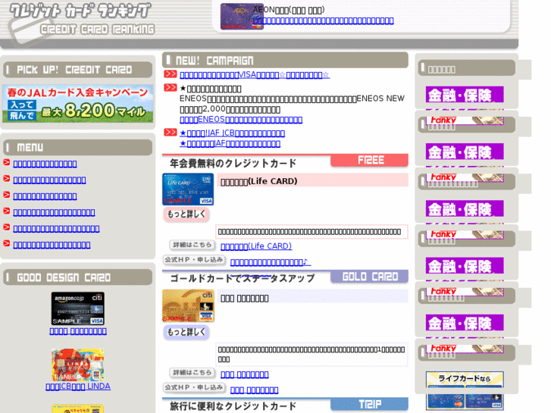Open the VISA campaign link under New Campaign

pos(255,75)
